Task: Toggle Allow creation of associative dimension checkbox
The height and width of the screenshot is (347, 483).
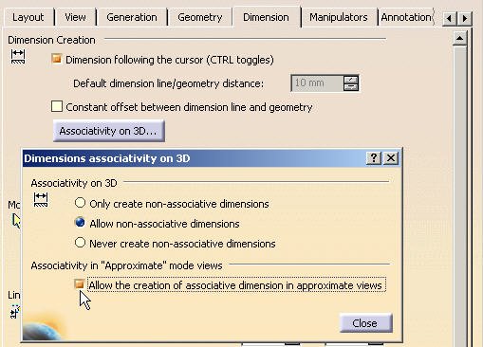Action: tap(79, 284)
